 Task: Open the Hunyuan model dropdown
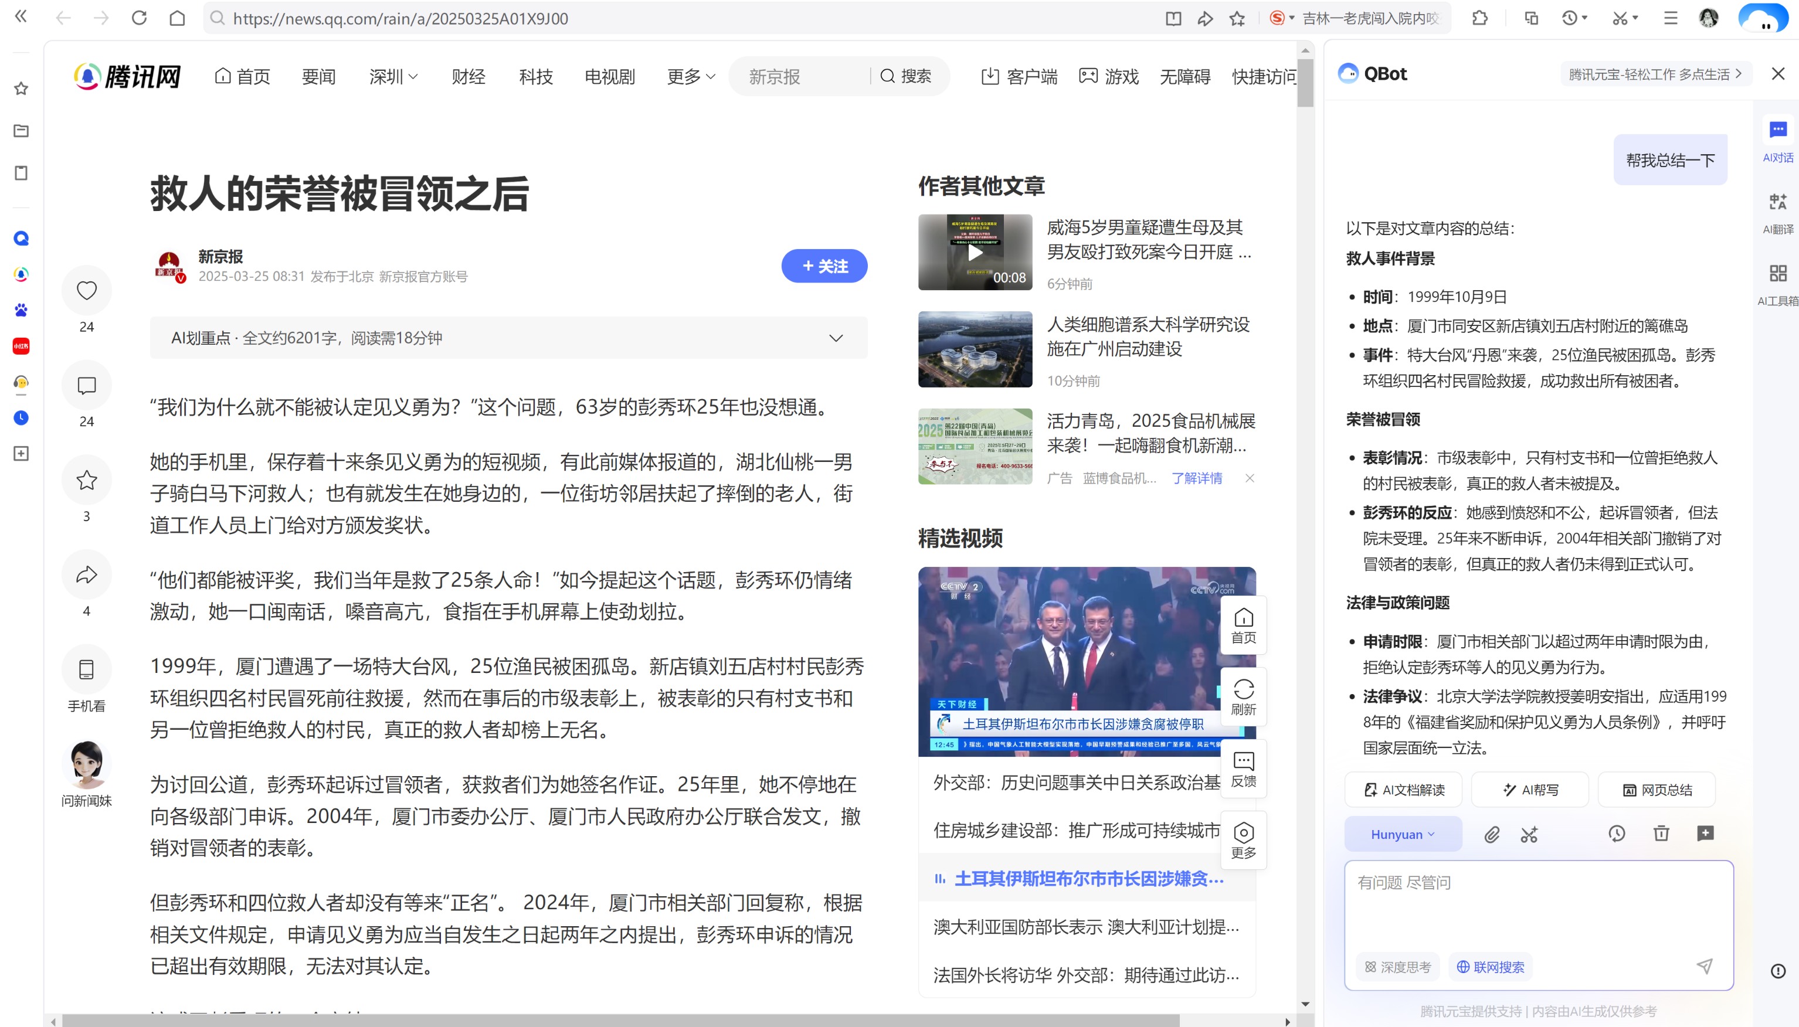point(1403,834)
